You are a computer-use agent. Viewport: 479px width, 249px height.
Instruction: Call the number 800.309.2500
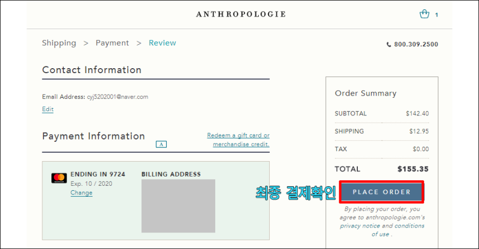tap(416, 45)
